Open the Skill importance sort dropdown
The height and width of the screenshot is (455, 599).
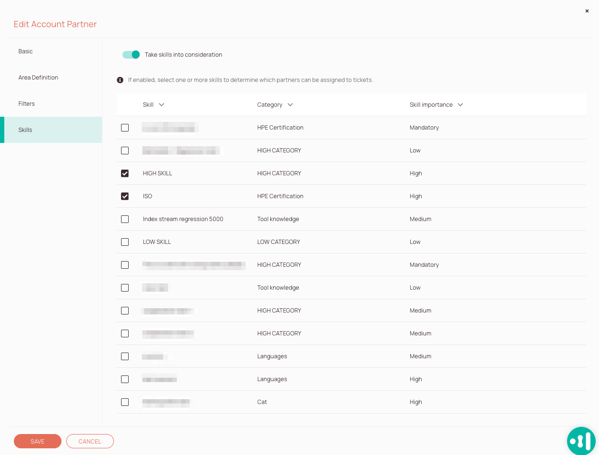coord(460,104)
